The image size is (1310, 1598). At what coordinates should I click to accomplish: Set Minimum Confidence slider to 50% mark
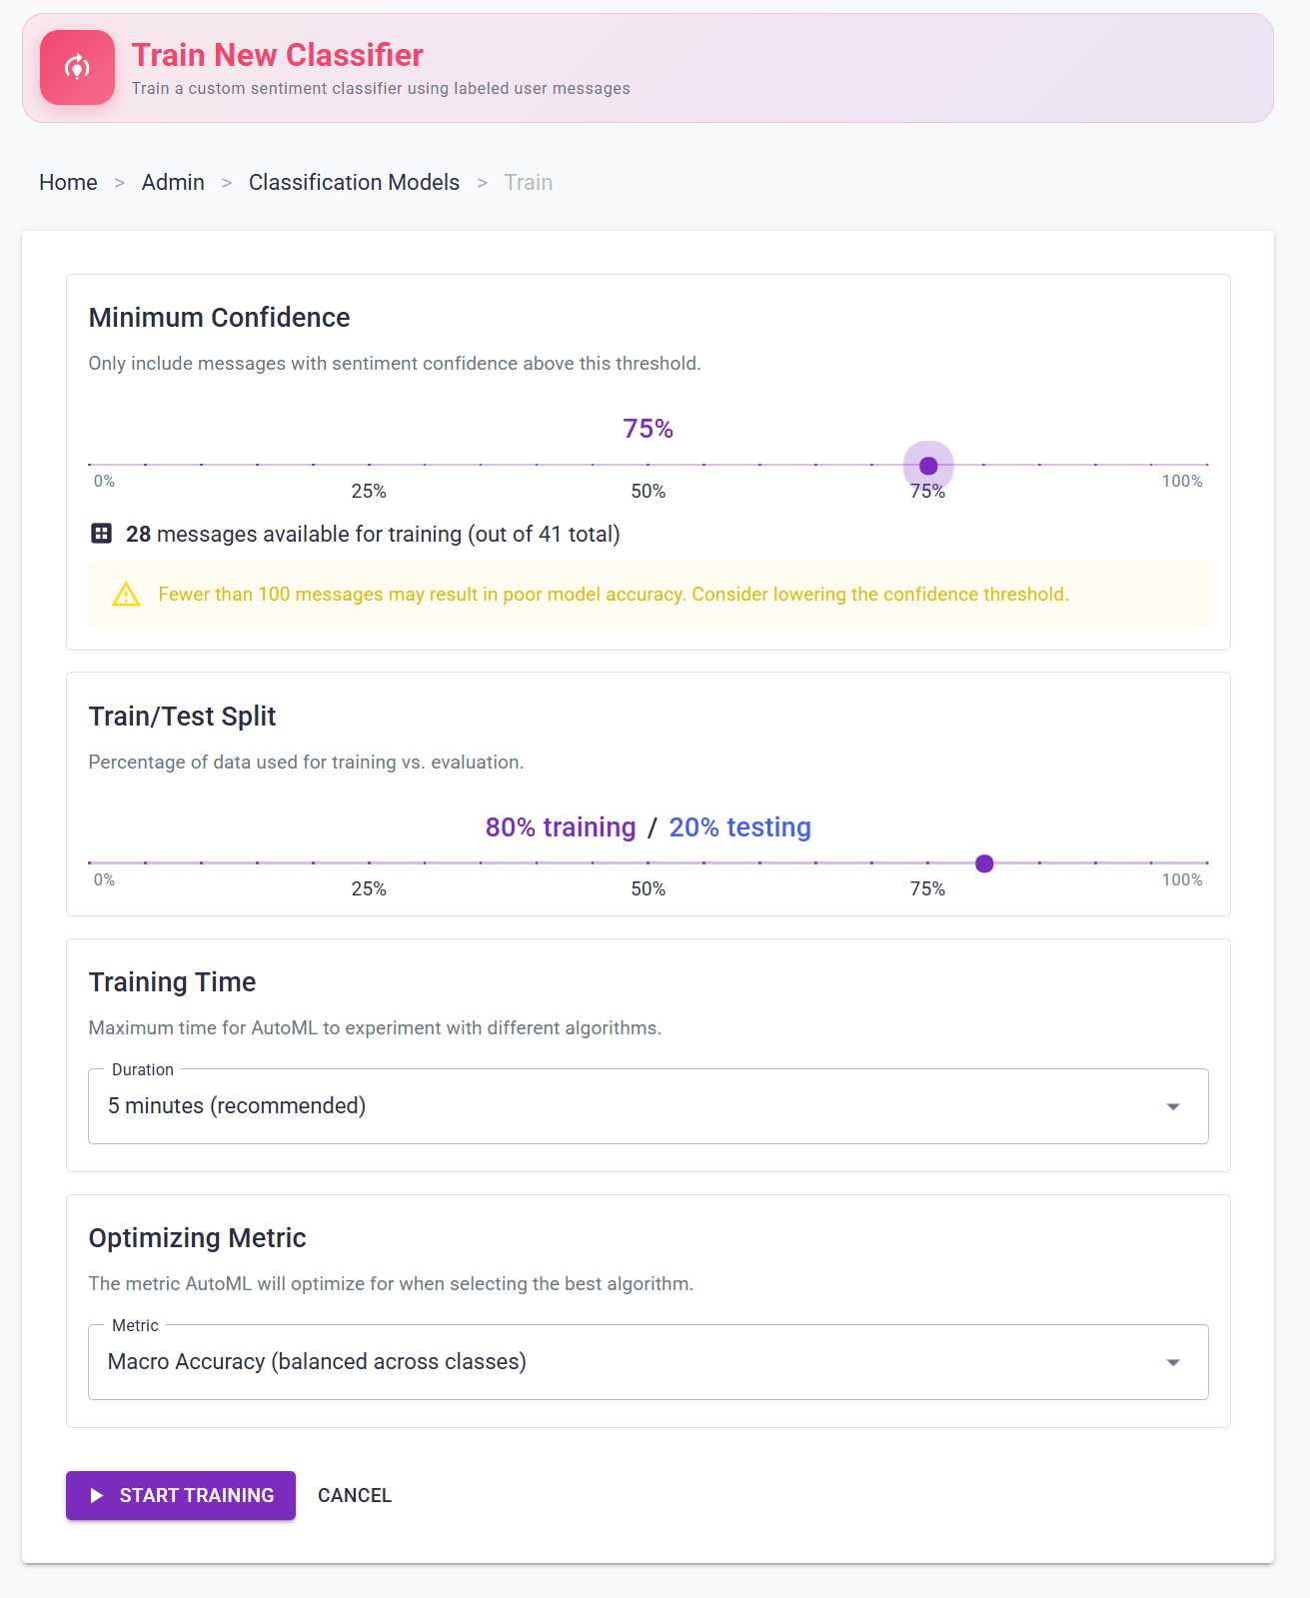pos(649,465)
